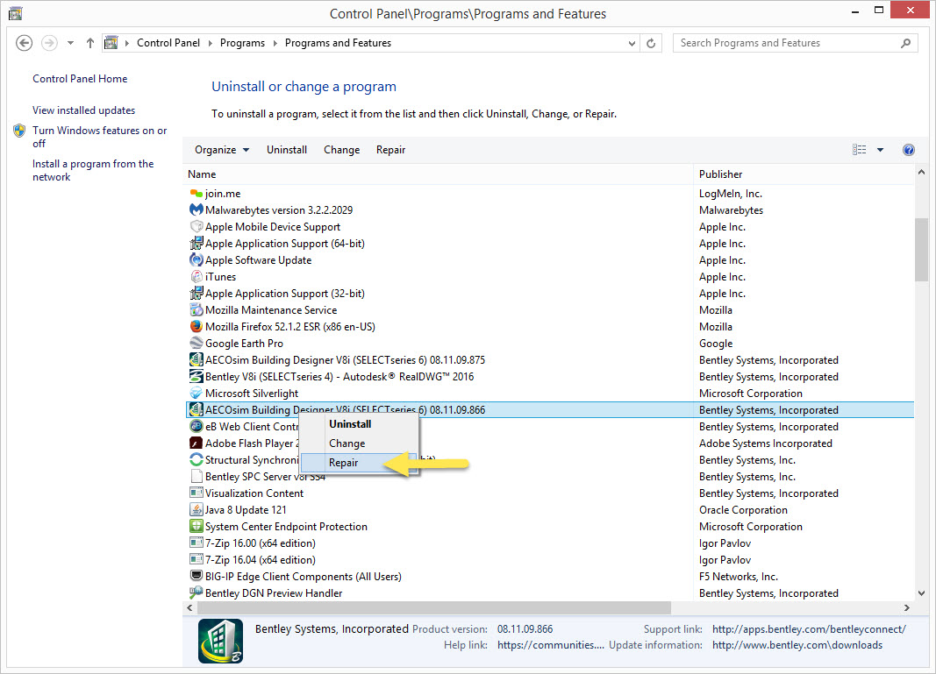Go up one folder level
The width and height of the screenshot is (936, 674).
point(90,43)
